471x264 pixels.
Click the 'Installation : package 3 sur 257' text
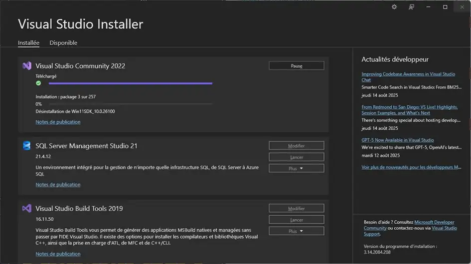(65, 97)
